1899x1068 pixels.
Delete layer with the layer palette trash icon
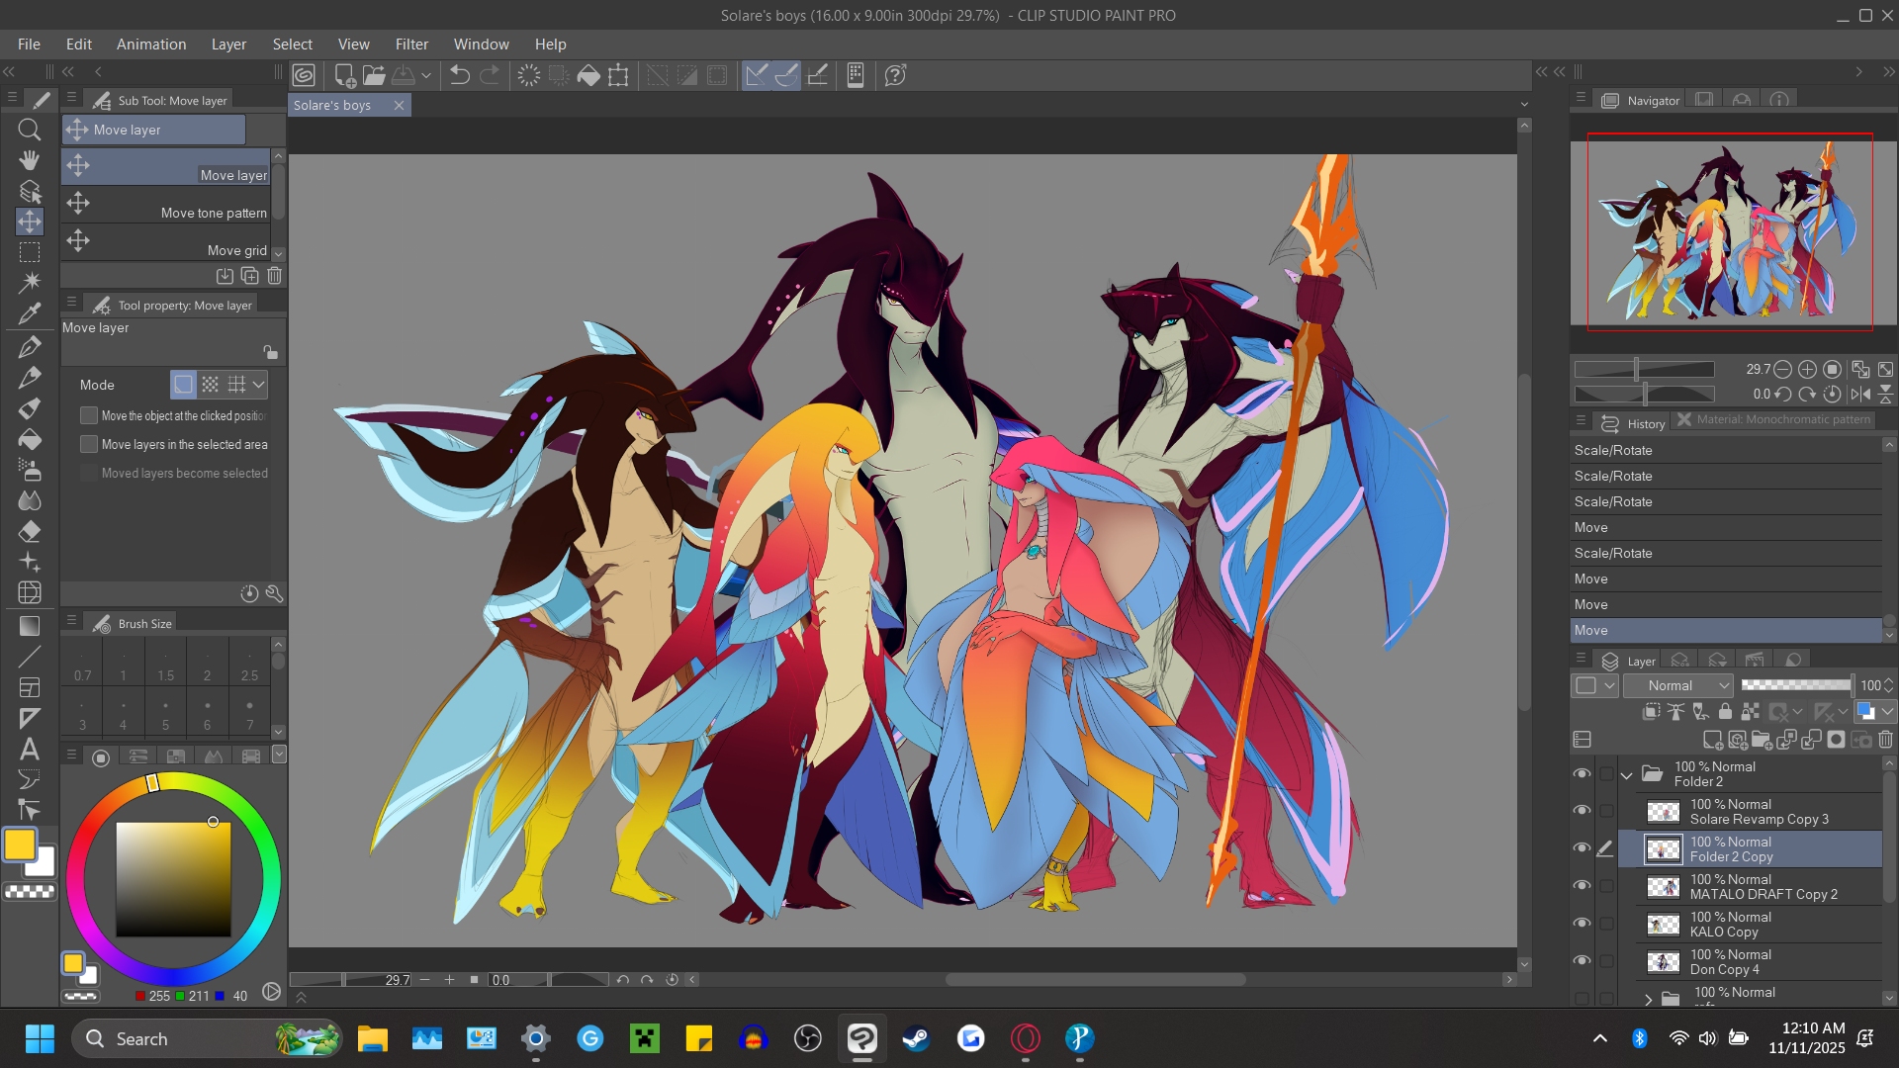(1885, 740)
